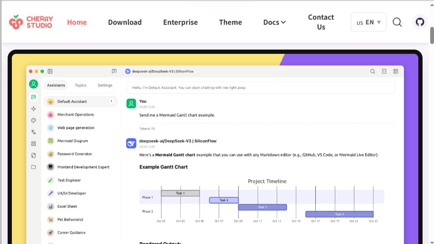This screenshot has height=244, width=434.
Task: Click the Cherry Studio logo
Action: [31, 22]
